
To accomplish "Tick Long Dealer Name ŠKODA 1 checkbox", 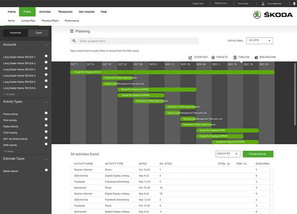I will coord(46,56).
